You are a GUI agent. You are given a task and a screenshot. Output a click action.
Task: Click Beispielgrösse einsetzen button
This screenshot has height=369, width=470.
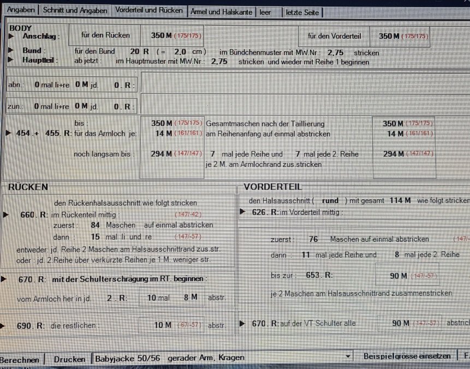[x=407, y=356]
